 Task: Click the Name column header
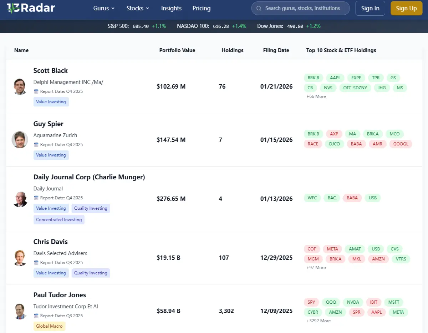click(21, 50)
